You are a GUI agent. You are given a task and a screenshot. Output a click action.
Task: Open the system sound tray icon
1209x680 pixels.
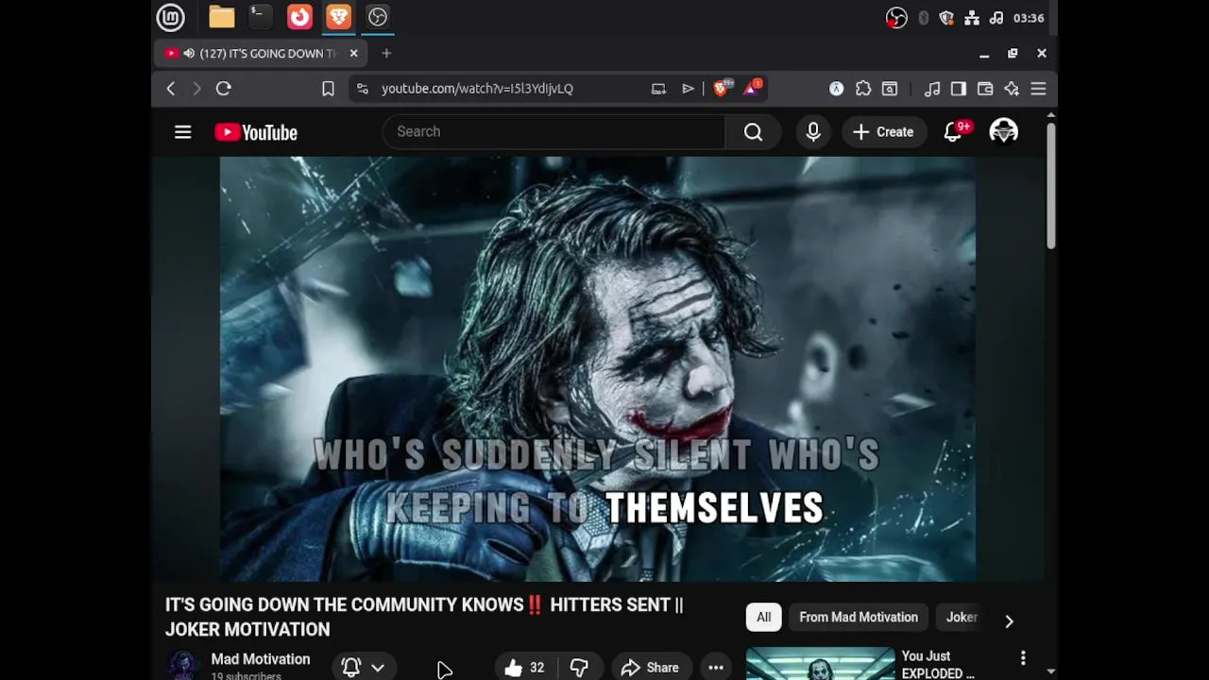coord(996,18)
